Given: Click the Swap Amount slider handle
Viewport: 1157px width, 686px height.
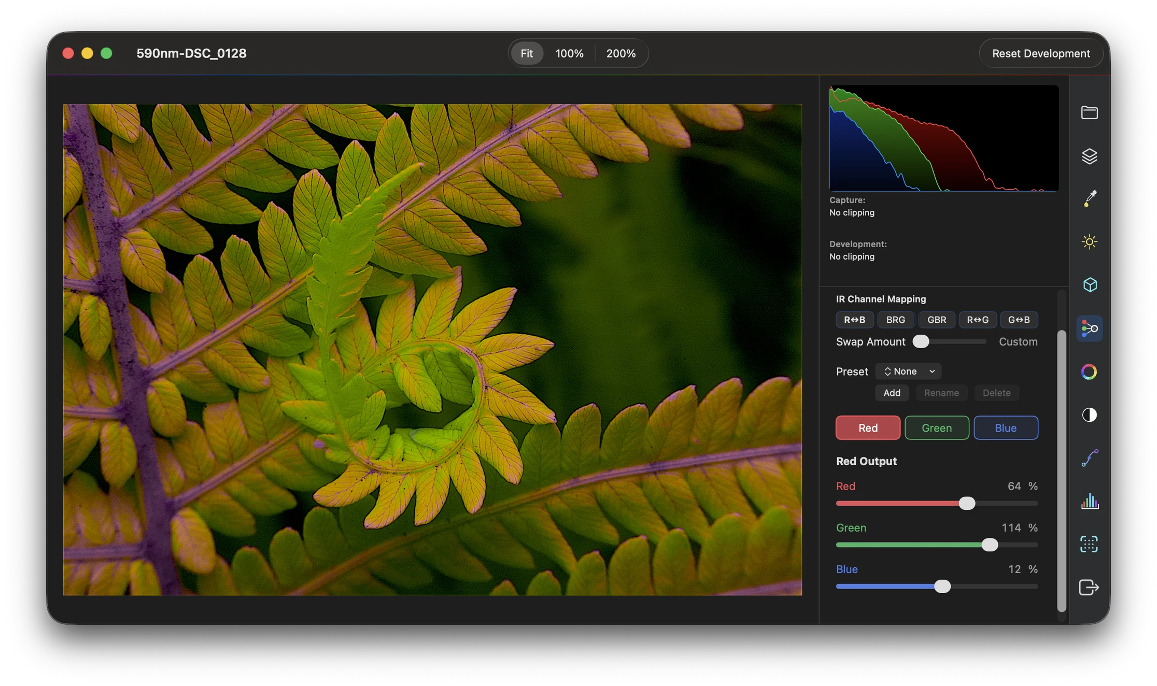Looking at the screenshot, I should point(921,341).
